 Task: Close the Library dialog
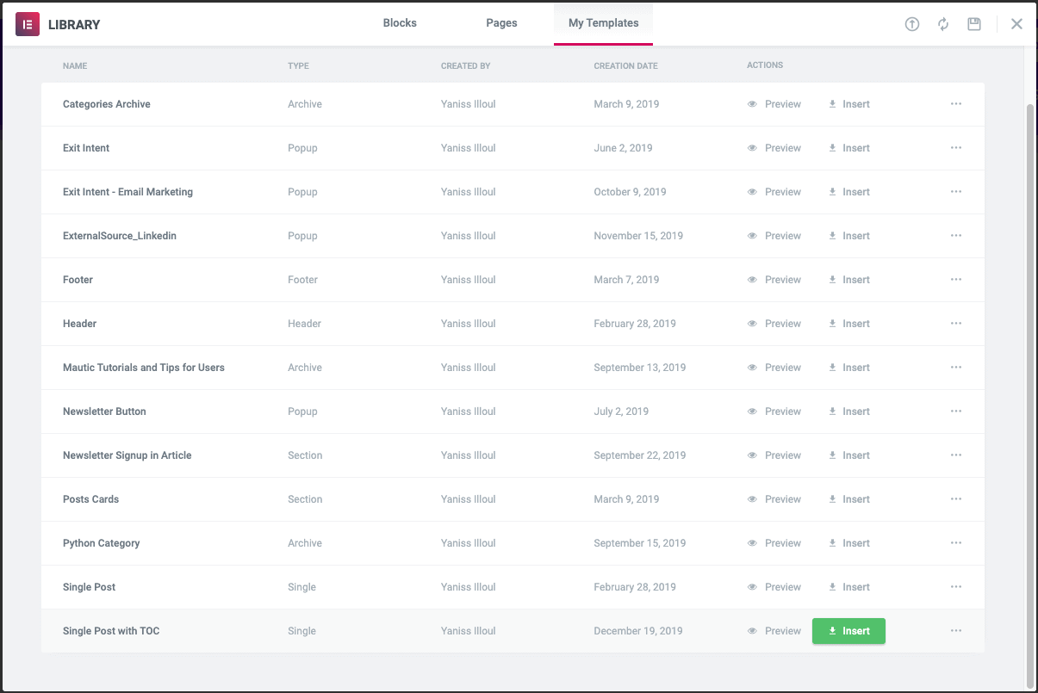click(1016, 24)
